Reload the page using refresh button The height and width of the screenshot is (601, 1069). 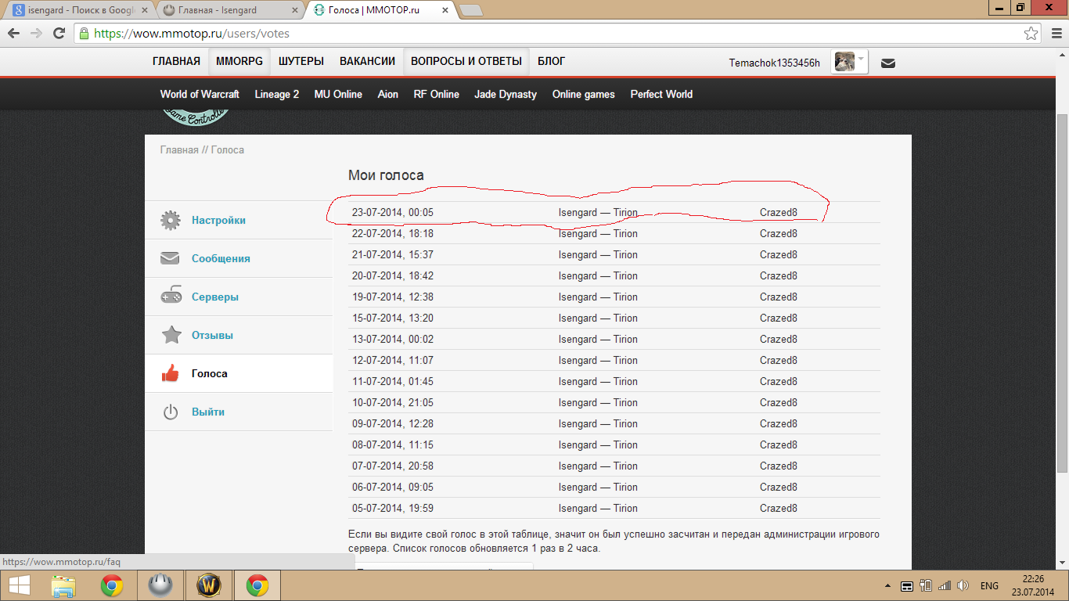[x=59, y=34]
